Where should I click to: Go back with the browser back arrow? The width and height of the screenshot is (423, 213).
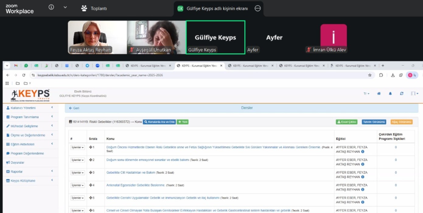click(x=7, y=75)
